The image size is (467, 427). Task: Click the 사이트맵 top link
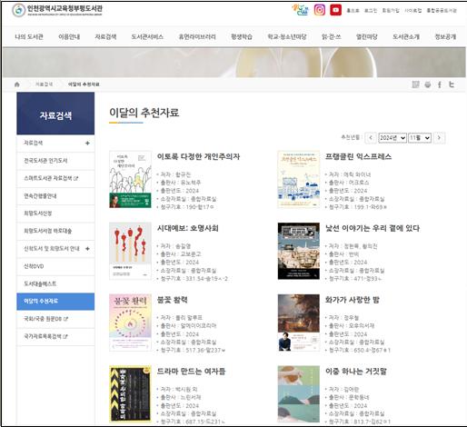click(x=413, y=11)
